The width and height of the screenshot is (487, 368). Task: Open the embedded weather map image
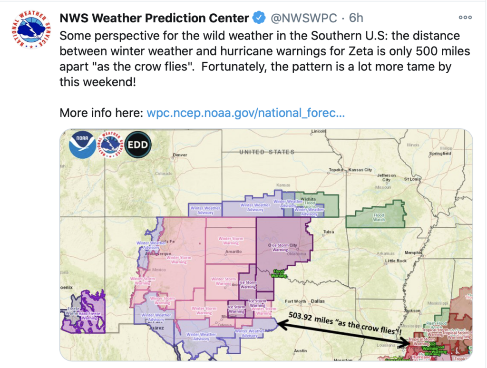[266, 245]
